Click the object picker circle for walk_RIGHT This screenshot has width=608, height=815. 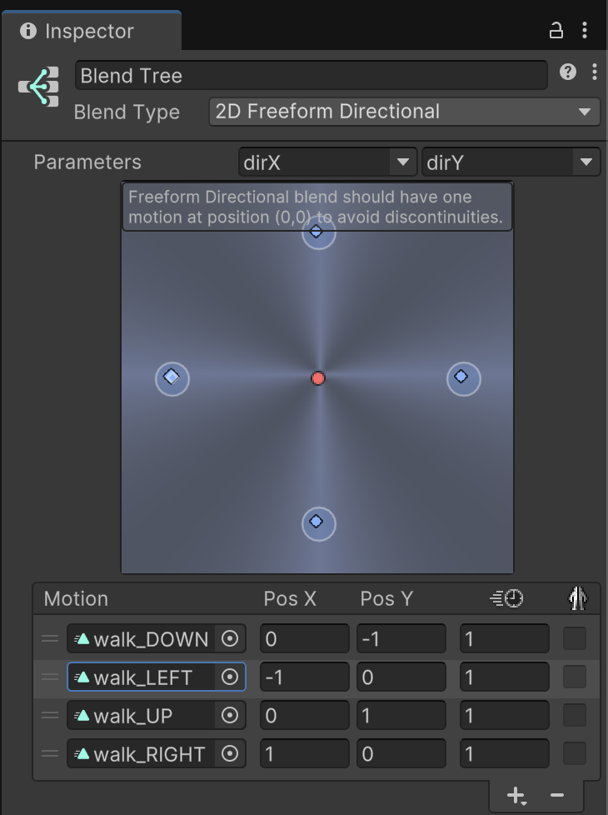230,753
